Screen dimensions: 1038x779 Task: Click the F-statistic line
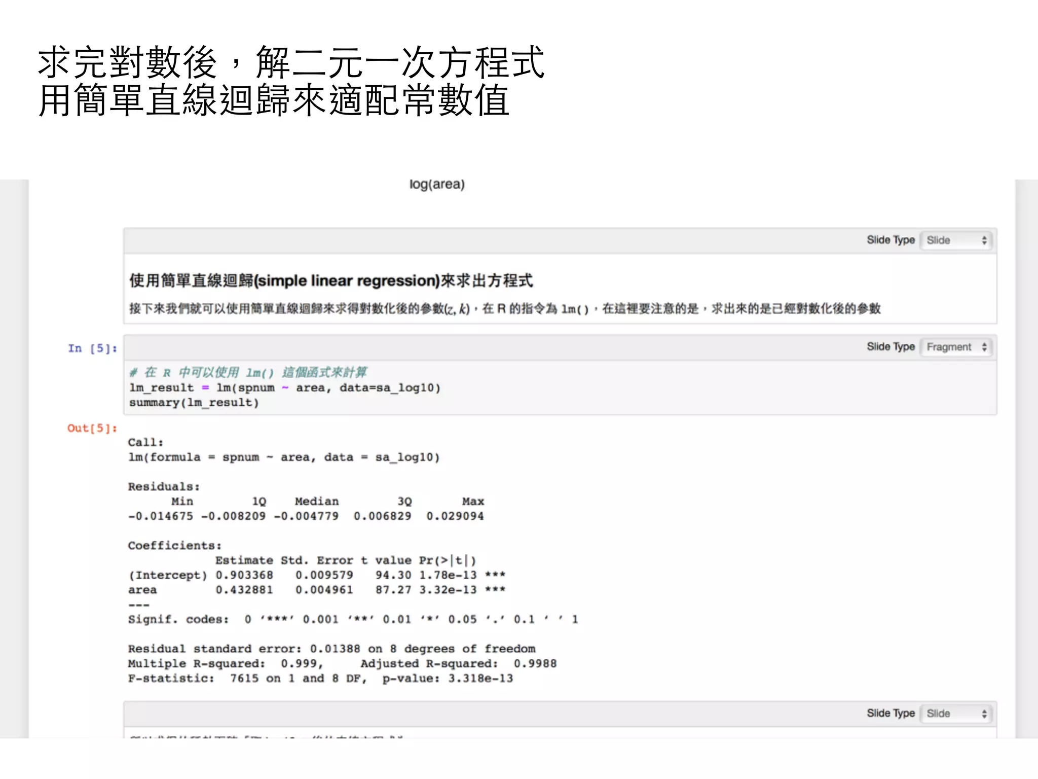(x=321, y=678)
